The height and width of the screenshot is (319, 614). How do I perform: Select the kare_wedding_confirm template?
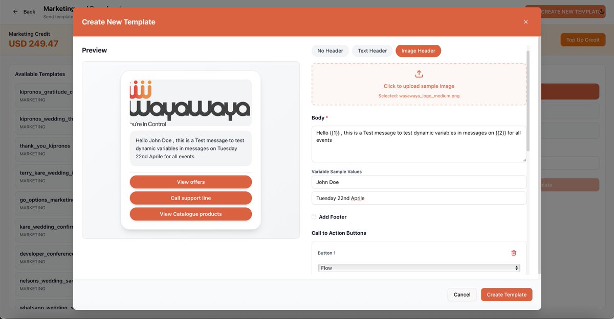(x=45, y=230)
